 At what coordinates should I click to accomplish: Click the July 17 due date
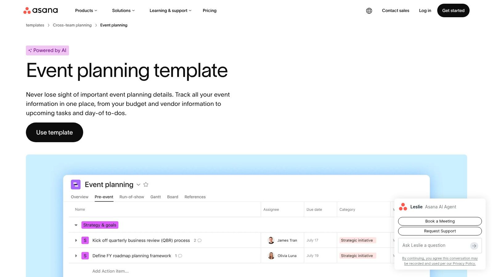[x=312, y=240]
